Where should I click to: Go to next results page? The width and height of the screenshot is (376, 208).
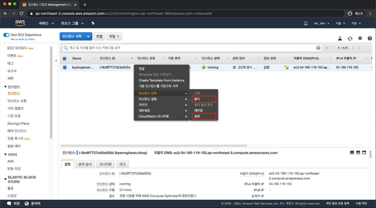(353, 48)
